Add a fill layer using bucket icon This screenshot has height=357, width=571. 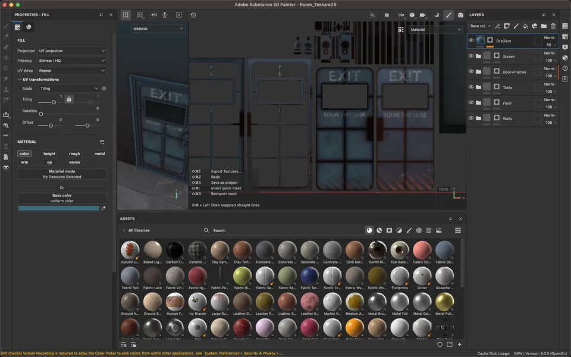tap(525, 26)
